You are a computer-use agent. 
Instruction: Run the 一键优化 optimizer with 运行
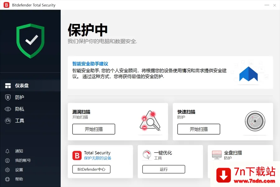point(164,169)
